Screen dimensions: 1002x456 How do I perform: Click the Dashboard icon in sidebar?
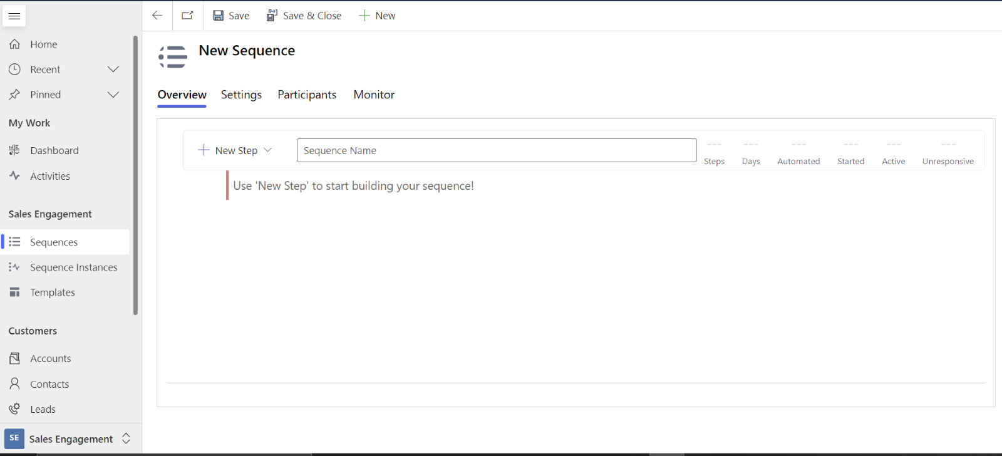(x=14, y=150)
